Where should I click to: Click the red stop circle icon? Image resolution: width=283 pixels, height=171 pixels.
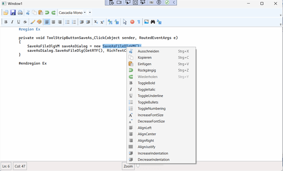[x=132, y=22]
